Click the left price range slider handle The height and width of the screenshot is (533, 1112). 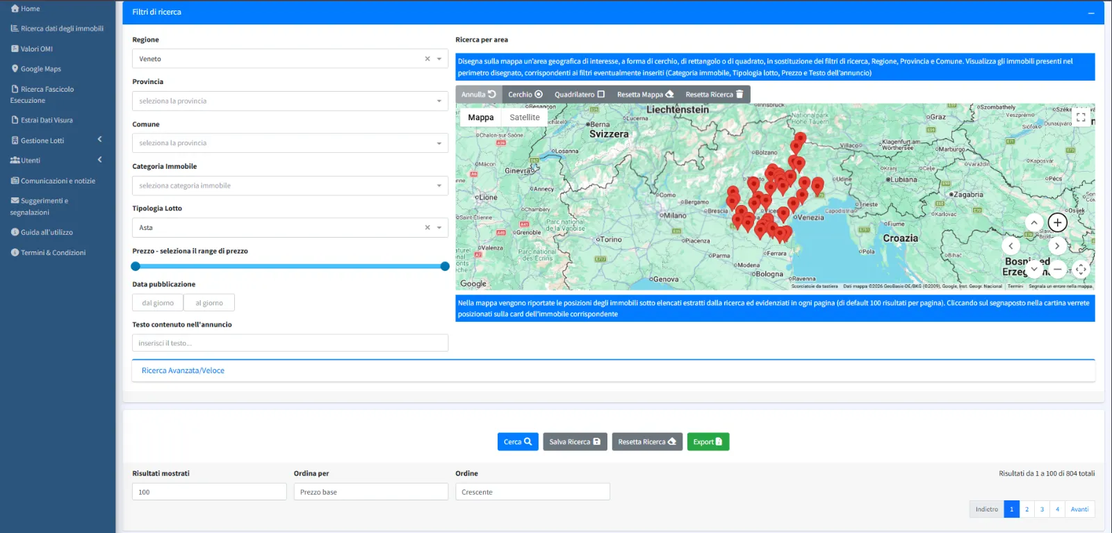coord(136,266)
